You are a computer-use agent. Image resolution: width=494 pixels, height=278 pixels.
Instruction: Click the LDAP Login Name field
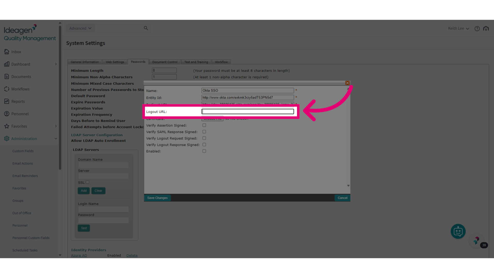click(103, 209)
